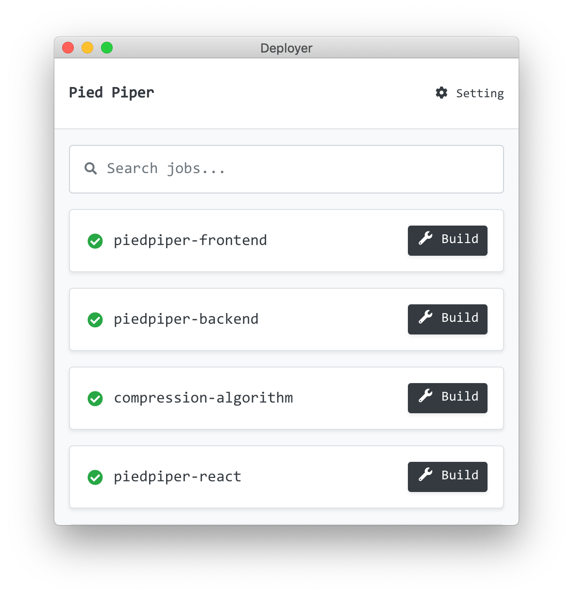Screen dimensions: 573x597
Task: Click the wrench icon on piedpiper-backend Build button
Action: 425,318
